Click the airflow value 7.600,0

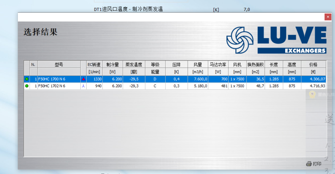coord(198,79)
